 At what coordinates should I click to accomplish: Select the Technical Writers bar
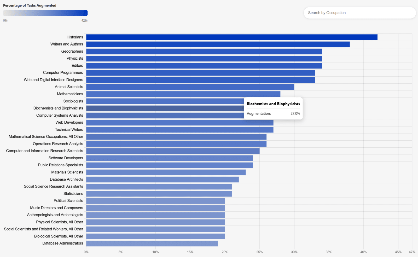point(179,130)
